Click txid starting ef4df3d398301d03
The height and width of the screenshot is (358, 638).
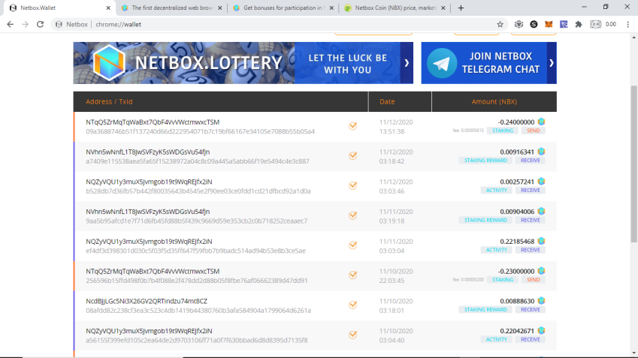(195, 251)
